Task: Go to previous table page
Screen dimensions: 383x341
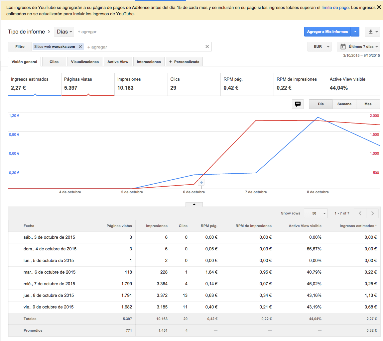Action: (360, 213)
